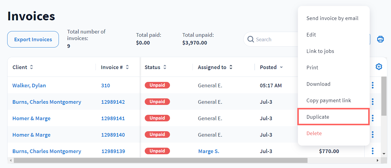Open three-dot menu for invoice 12989139
This screenshot has height=168, width=391.
click(x=372, y=151)
